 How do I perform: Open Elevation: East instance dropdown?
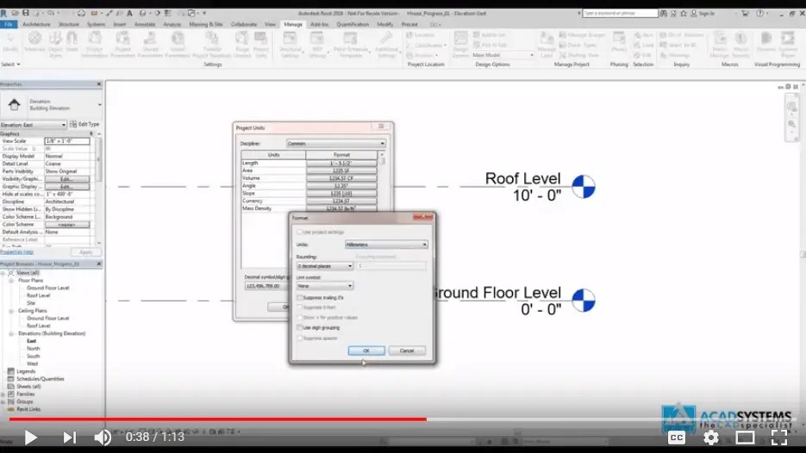point(34,125)
